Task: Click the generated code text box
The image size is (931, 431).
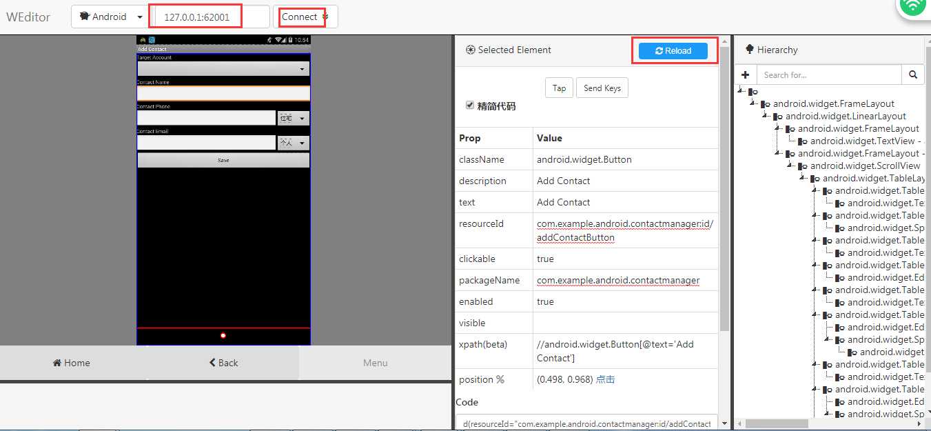Action: [x=586, y=422]
